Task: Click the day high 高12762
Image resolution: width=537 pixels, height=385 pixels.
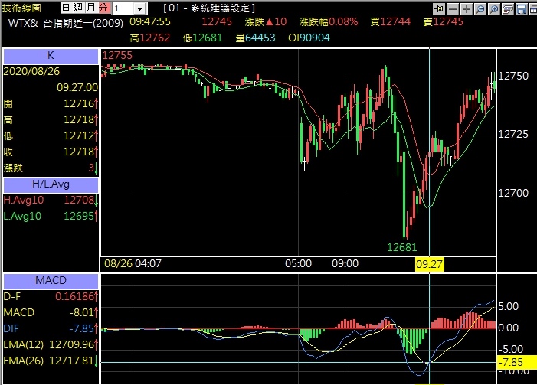Action: (x=150, y=38)
